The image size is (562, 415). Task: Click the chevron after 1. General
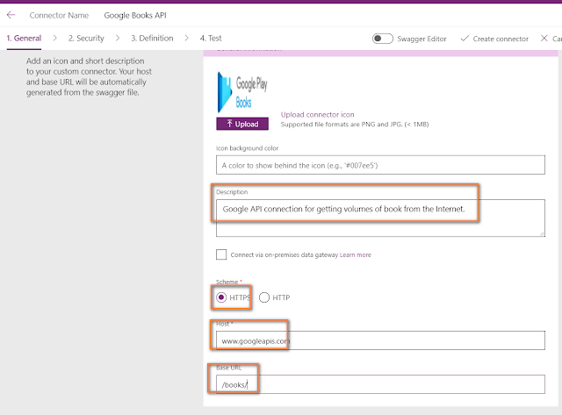pyautogui.click(x=54, y=38)
